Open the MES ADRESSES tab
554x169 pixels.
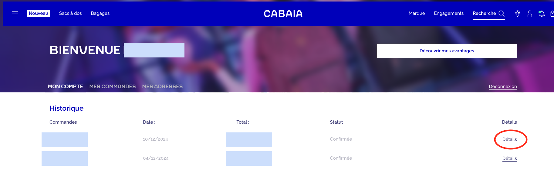(162, 86)
